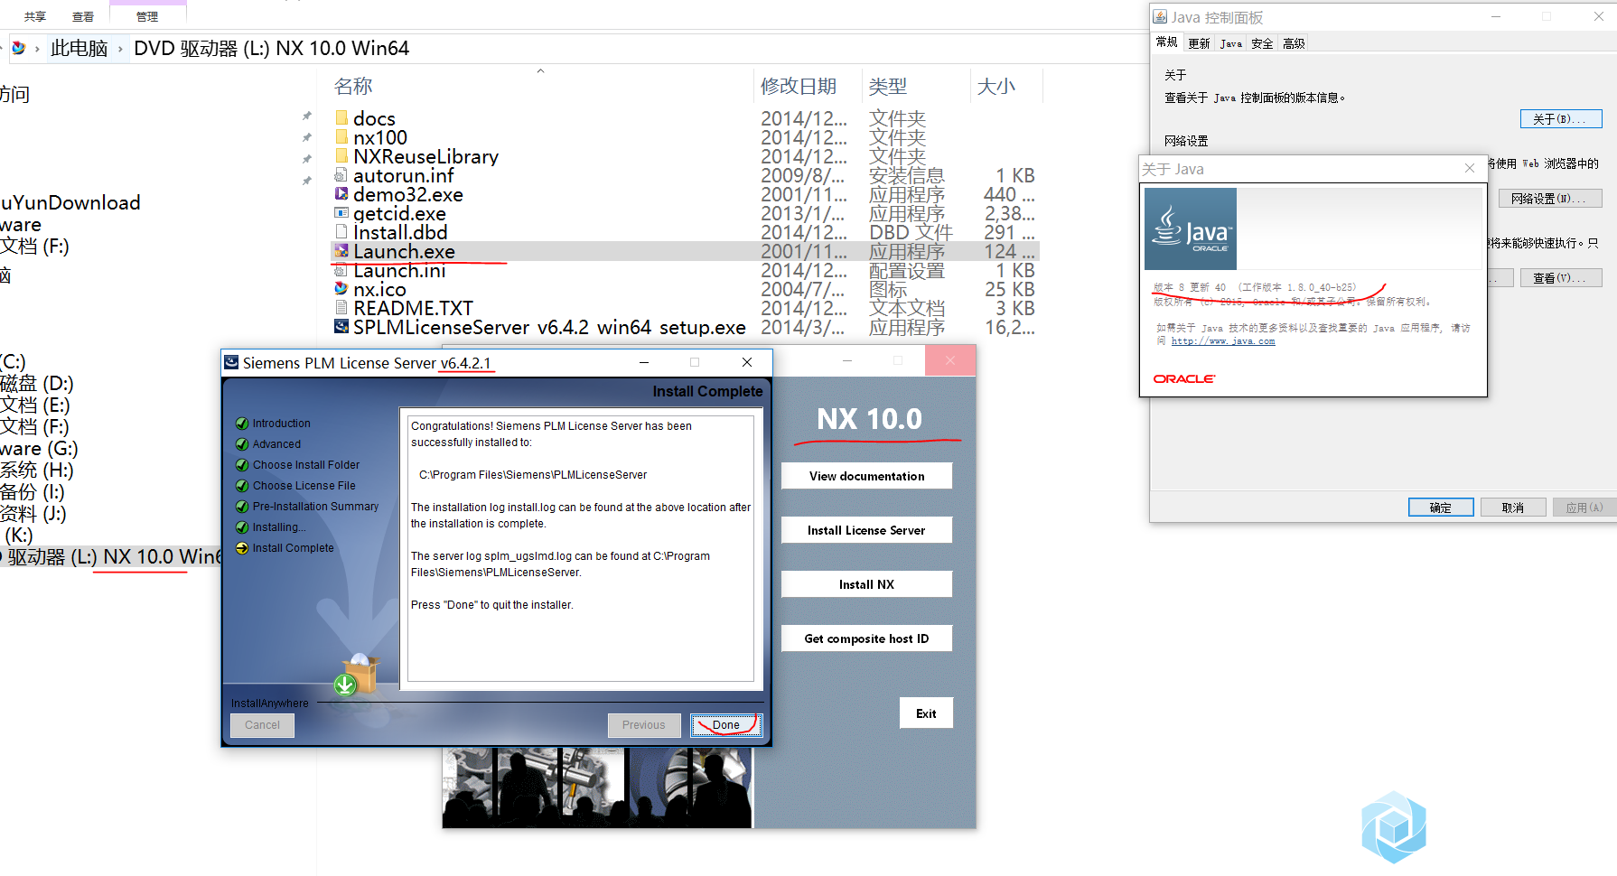Switch to the 更新 tab
This screenshot has width=1617, height=876.
click(1199, 43)
